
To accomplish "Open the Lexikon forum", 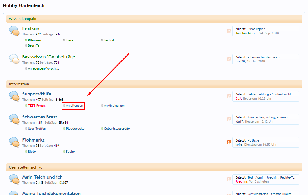I will pyautogui.click(x=31, y=29).
